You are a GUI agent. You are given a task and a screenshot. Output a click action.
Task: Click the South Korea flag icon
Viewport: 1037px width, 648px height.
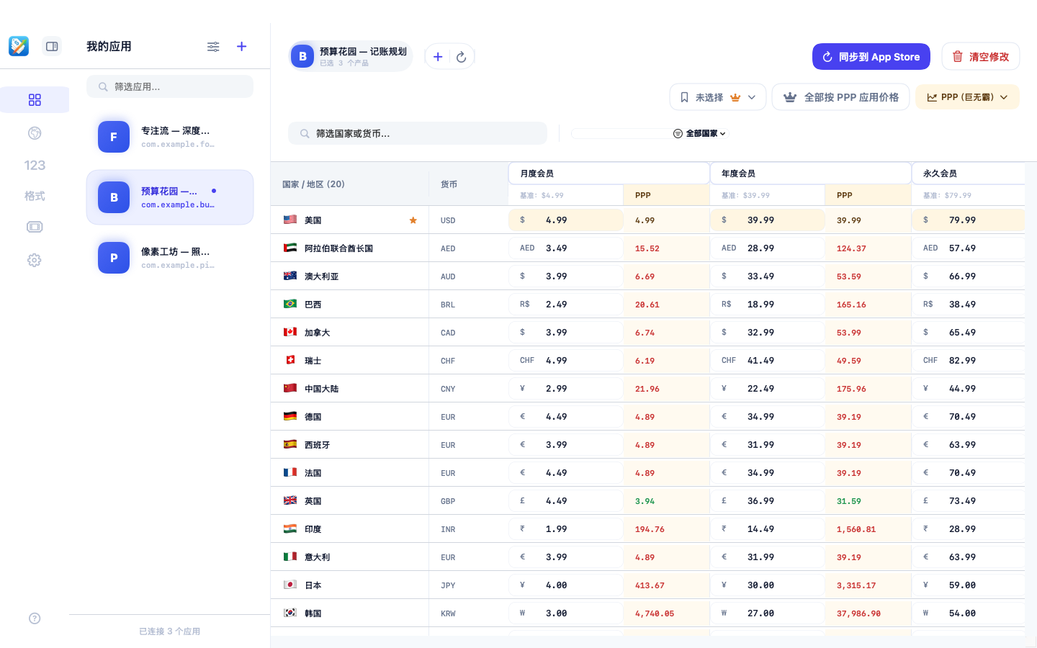click(x=290, y=613)
